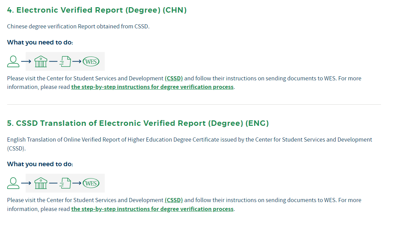This screenshot has width=394, height=225.
Task: Open the CSSD link under section 4
Action: click(174, 78)
